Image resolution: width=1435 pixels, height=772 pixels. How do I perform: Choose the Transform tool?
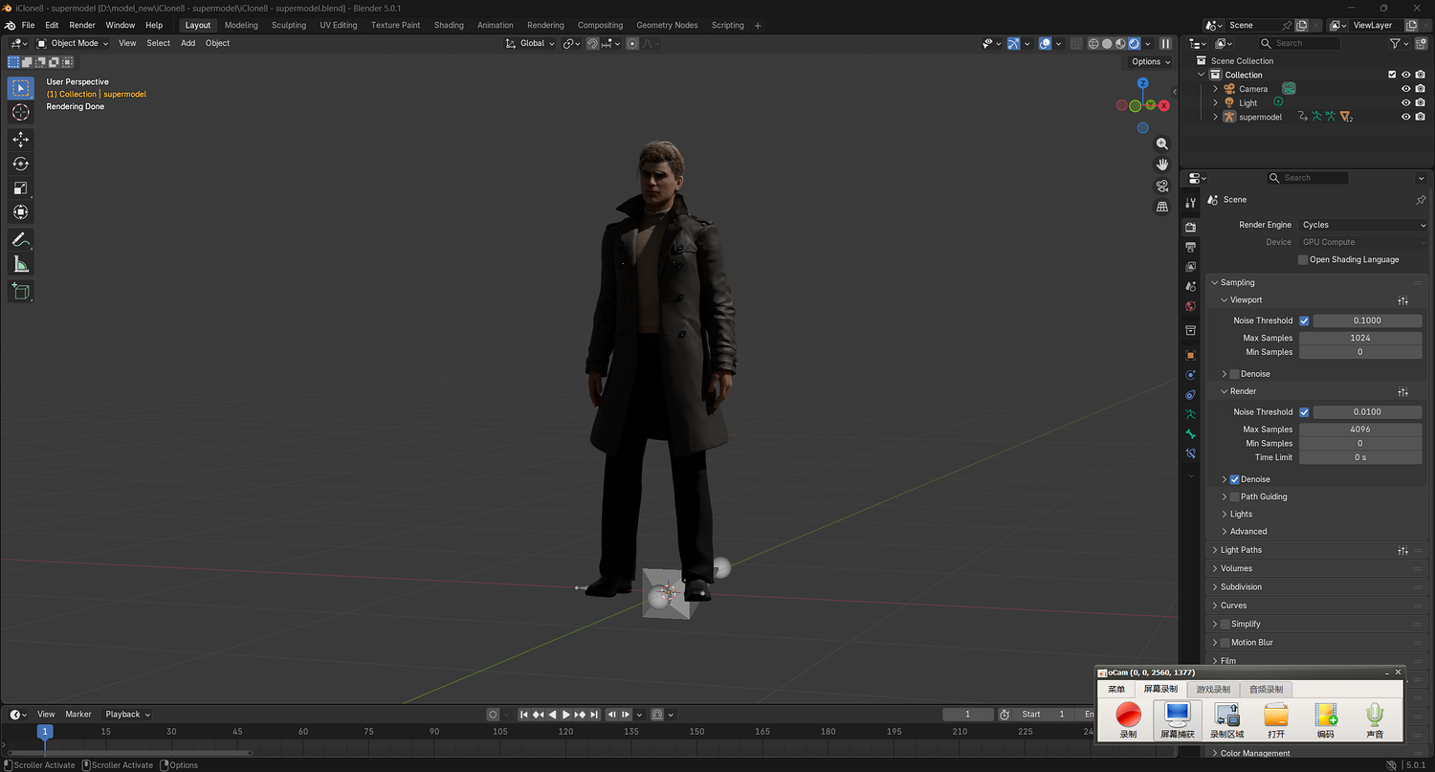(x=21, y=211)
